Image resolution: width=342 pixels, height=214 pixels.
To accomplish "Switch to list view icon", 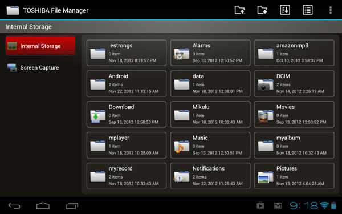I will click(308, 10).
